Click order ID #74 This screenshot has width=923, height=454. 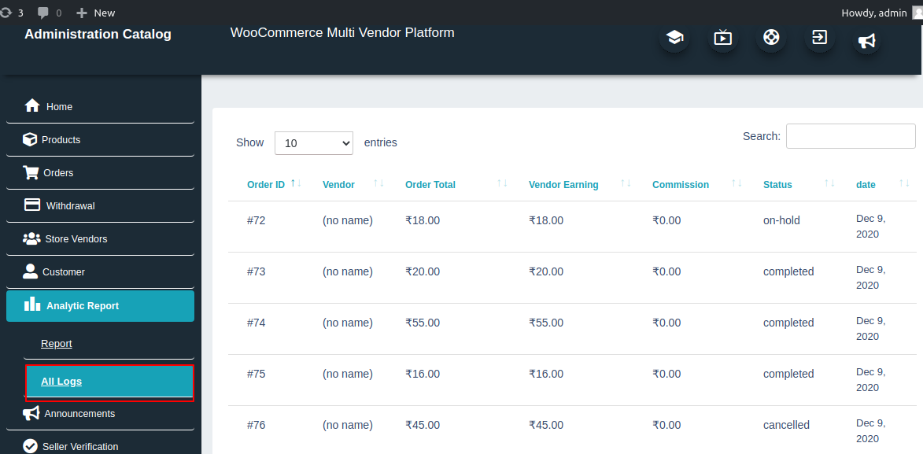point(256,323)
